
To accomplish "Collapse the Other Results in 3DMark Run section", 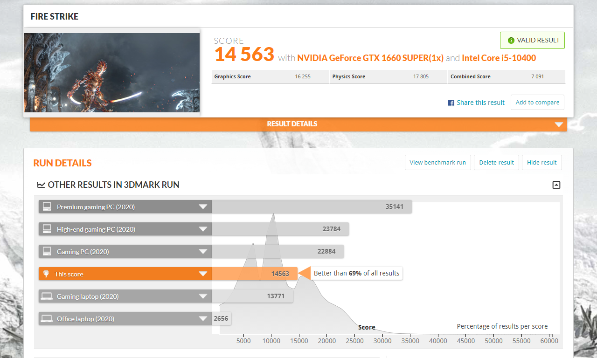I will [x=556, y=185].
